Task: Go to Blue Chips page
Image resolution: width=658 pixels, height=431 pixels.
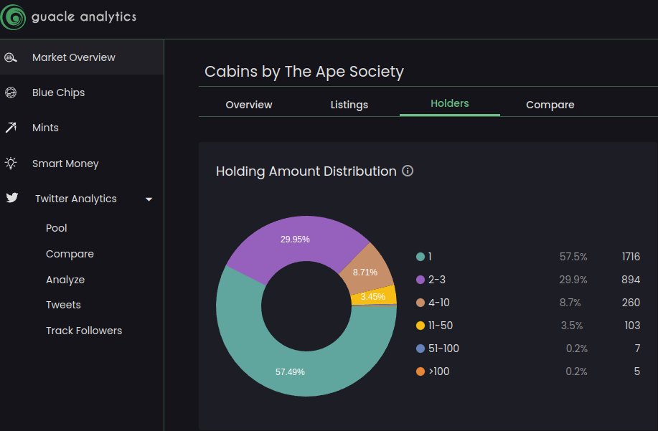Action: coord(58,93)
